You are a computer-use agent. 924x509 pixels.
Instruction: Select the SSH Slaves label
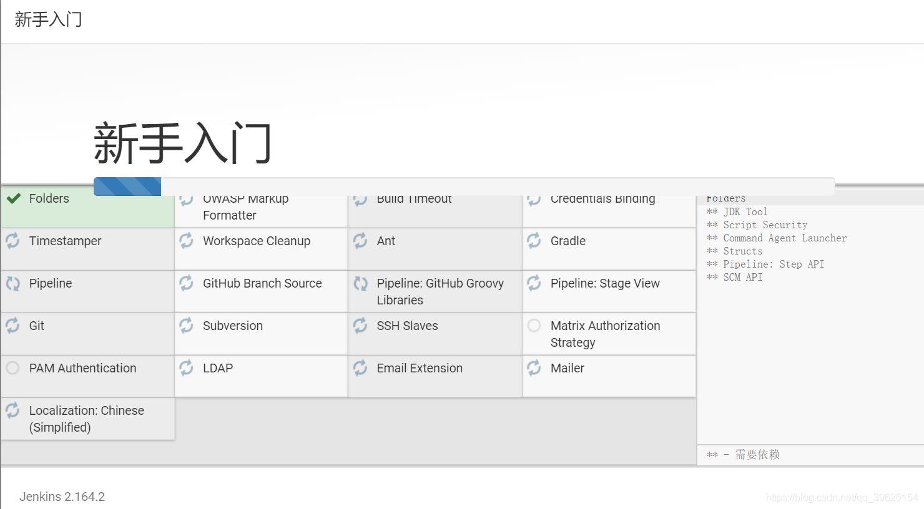click(407, 326)
